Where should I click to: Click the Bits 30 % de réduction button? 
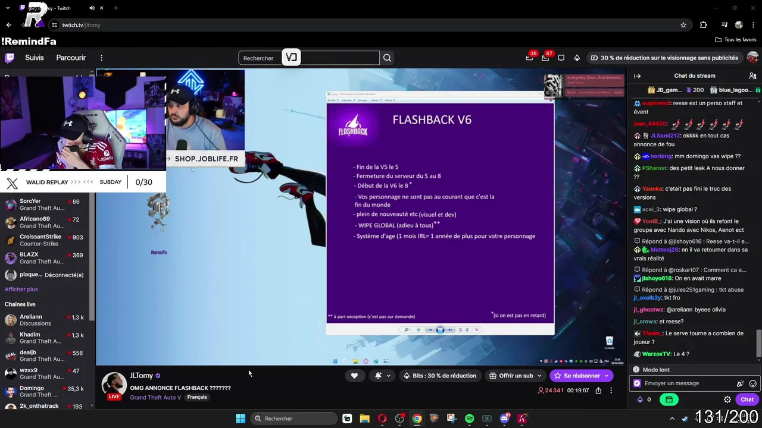[440, 376]
